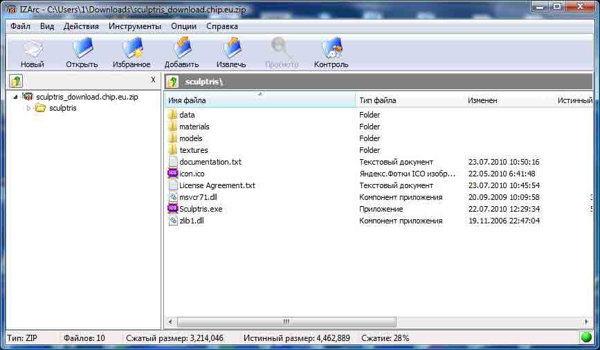Select the sculptris folder label in tree
This screenshot has width=600, height=350.
tap(63, 109)
